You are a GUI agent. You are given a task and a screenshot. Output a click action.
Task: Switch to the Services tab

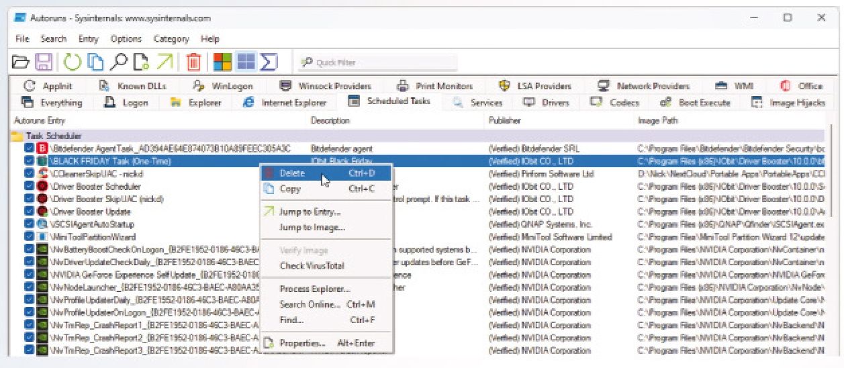click(477, 103)
